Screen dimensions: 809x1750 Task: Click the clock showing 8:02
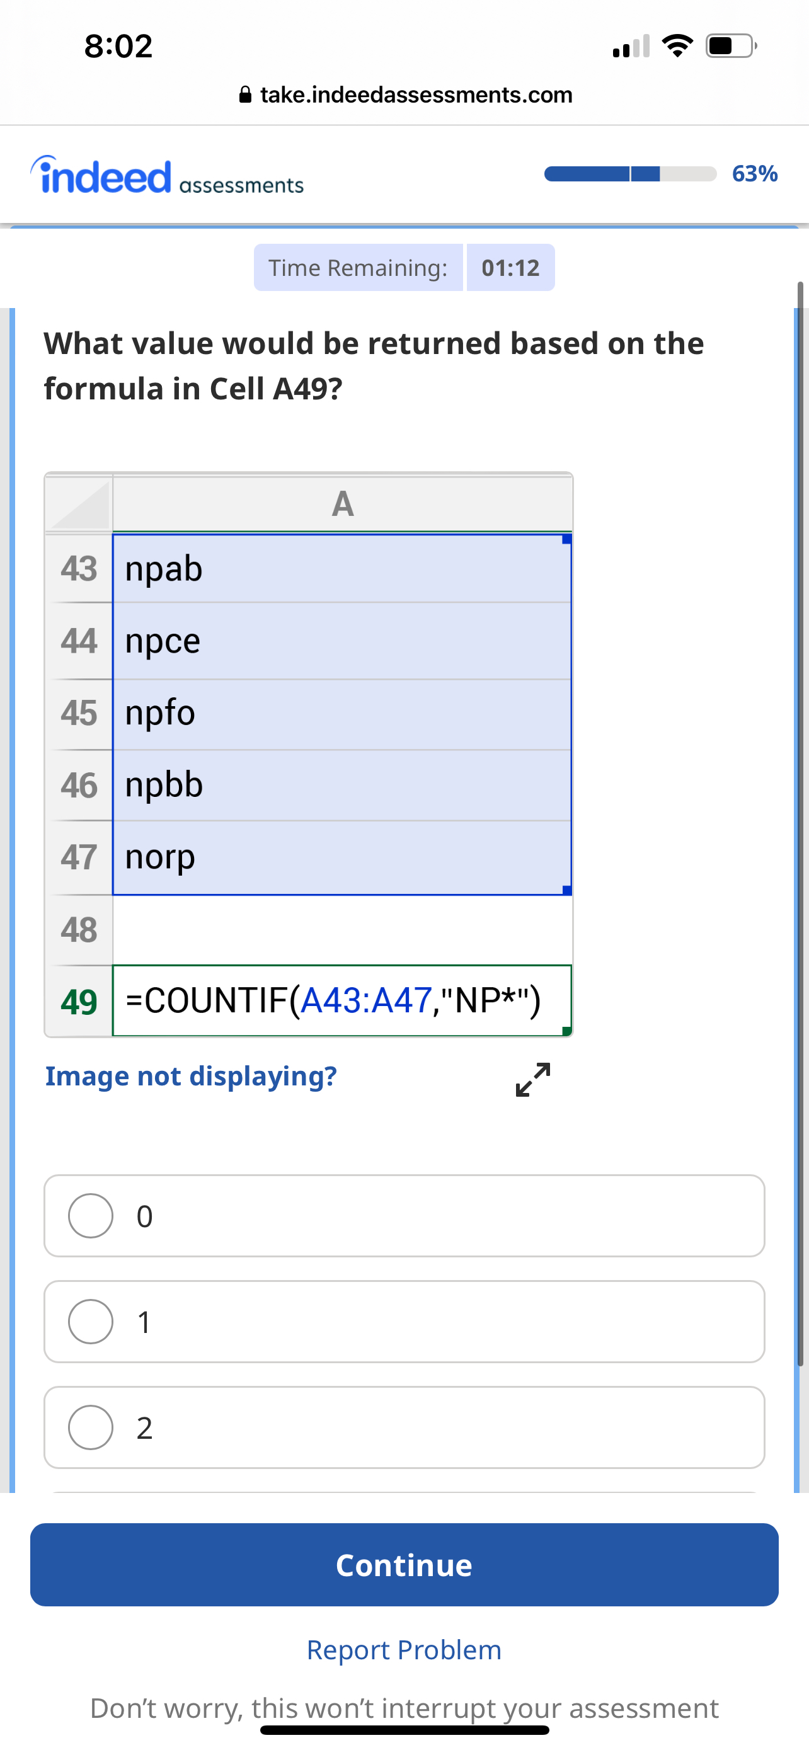coord(118,46)
